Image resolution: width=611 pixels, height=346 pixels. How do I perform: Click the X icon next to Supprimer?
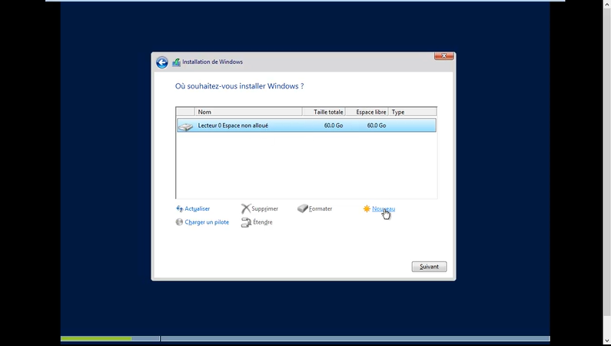[x=246, y=208]
